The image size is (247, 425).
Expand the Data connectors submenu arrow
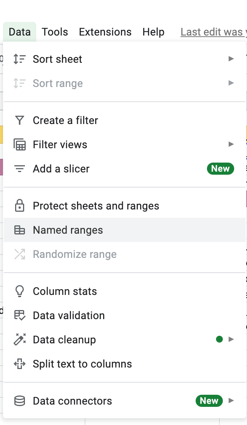point(231,401)
